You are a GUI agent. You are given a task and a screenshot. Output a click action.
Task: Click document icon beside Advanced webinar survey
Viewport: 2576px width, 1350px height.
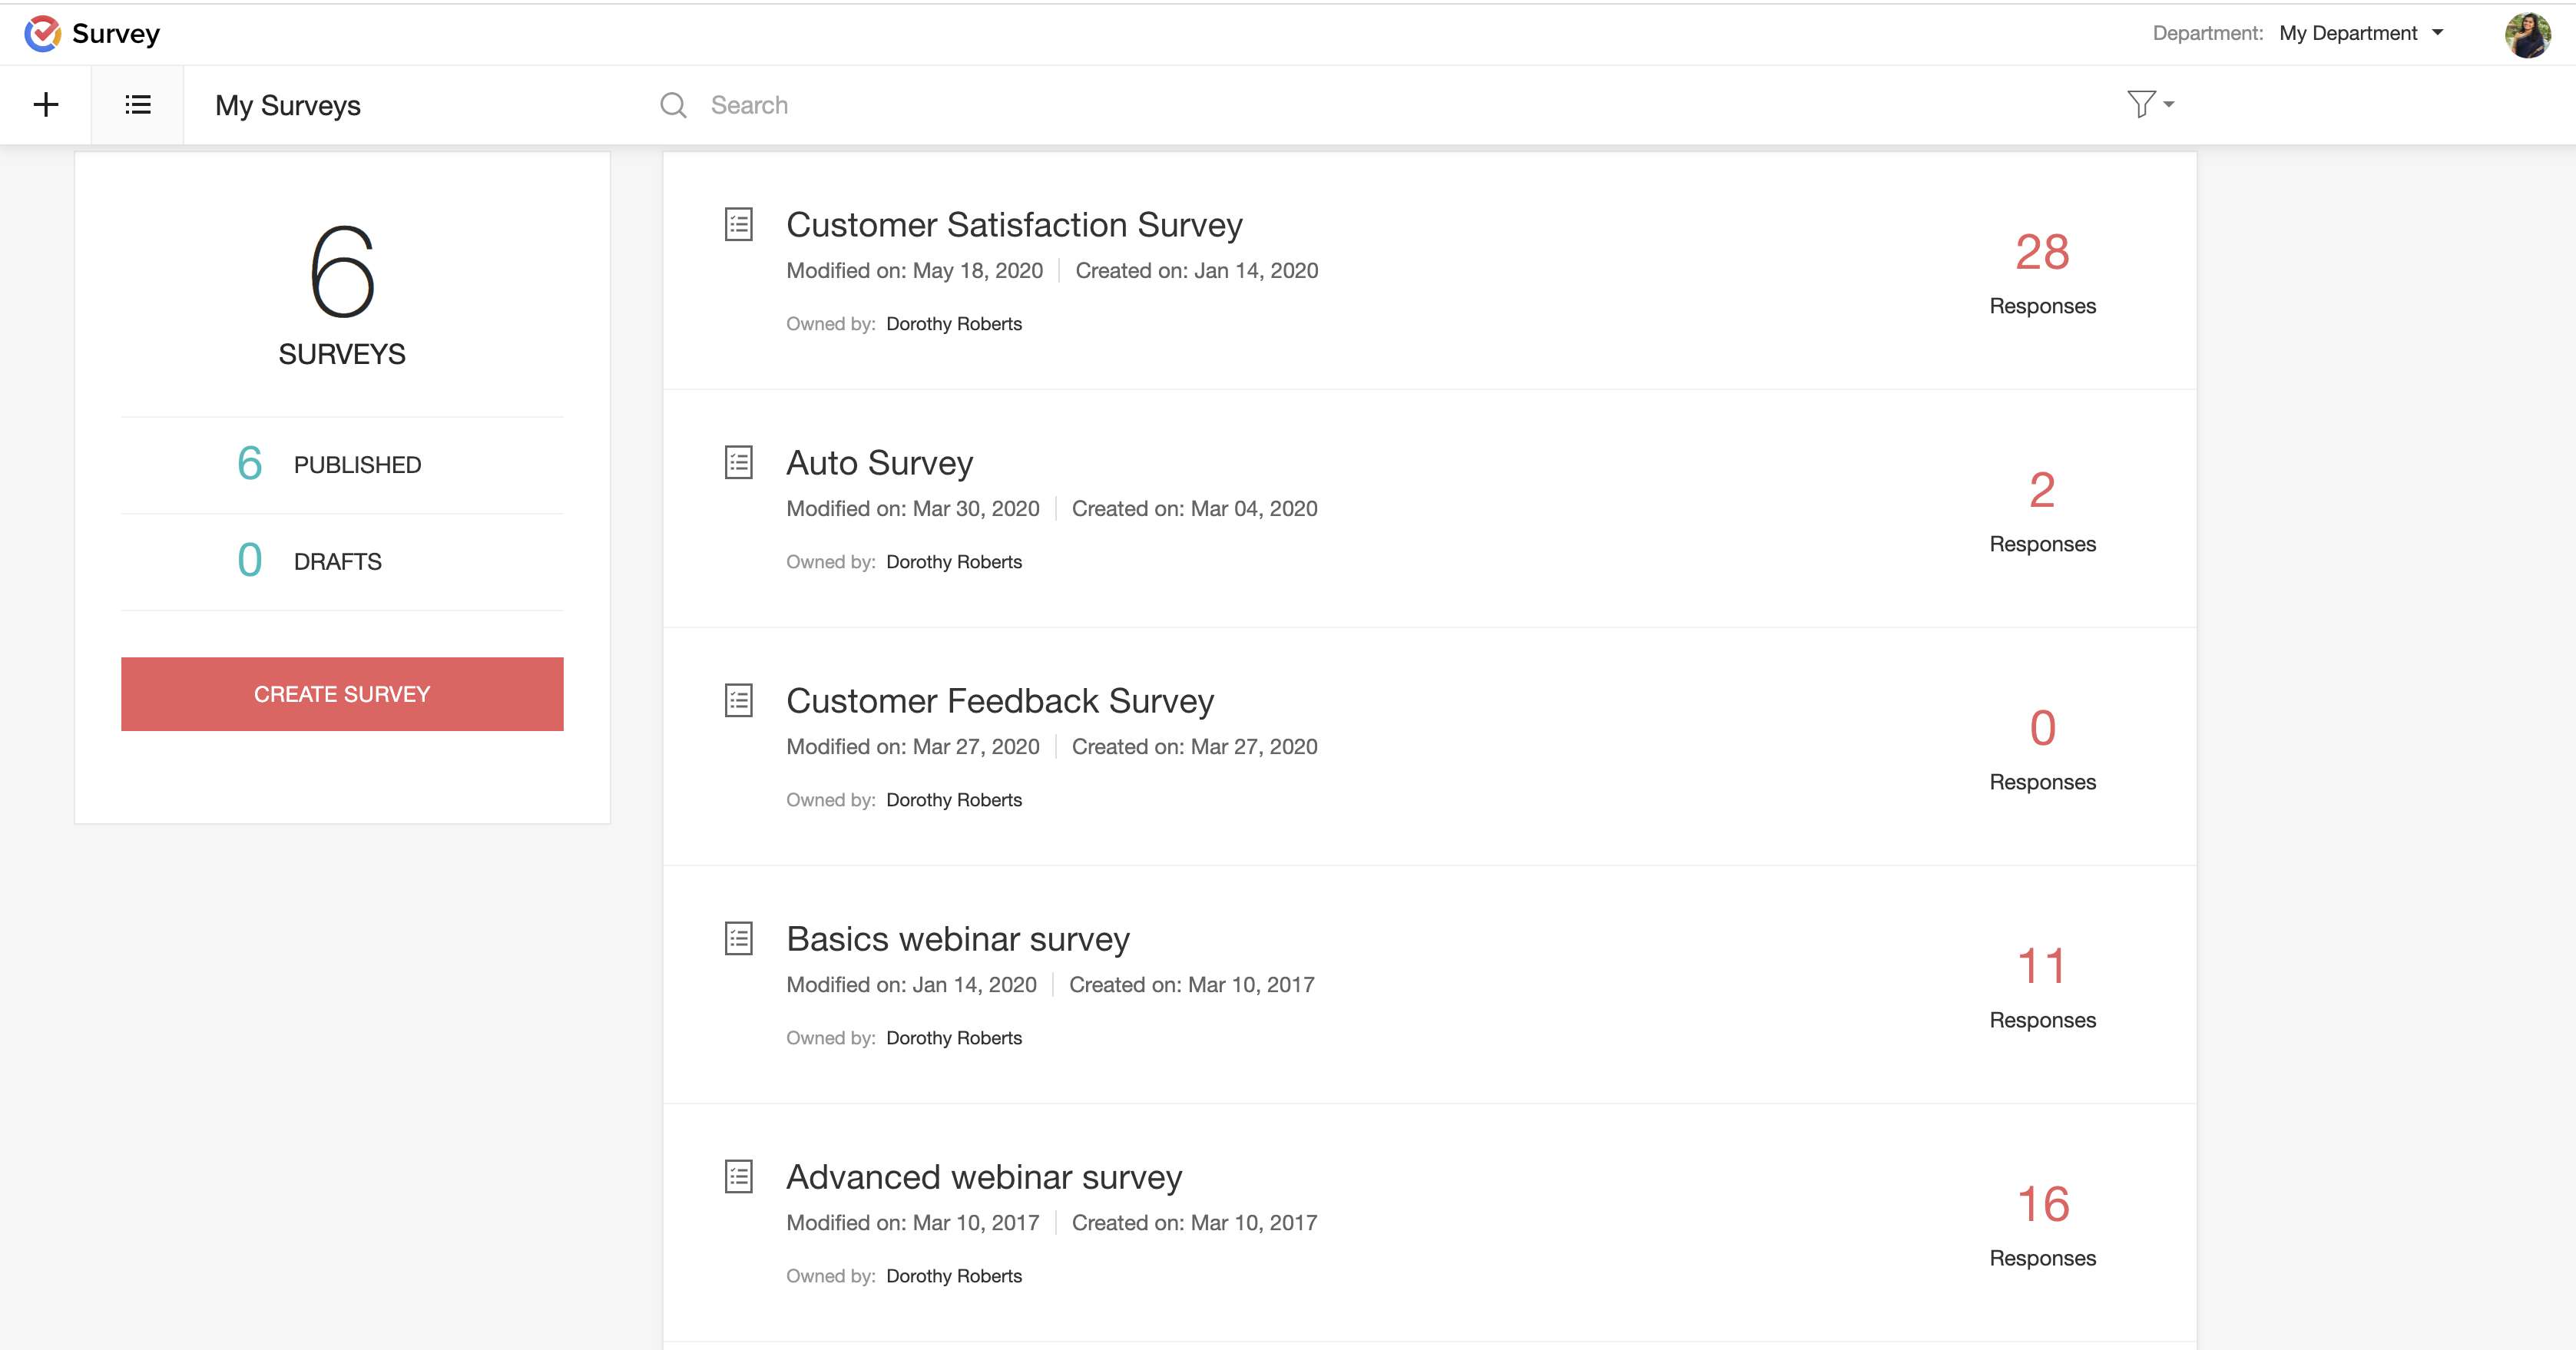(738, 1177)
